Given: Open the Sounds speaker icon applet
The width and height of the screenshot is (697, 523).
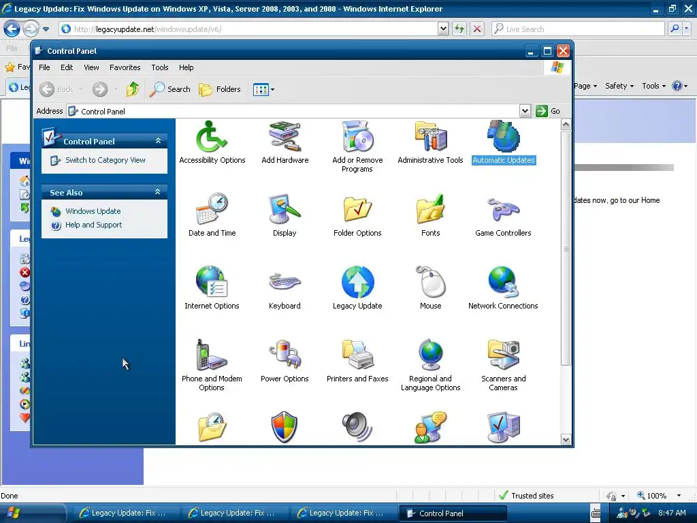Looking at the screenshot, I should click(x=357, y=428).
